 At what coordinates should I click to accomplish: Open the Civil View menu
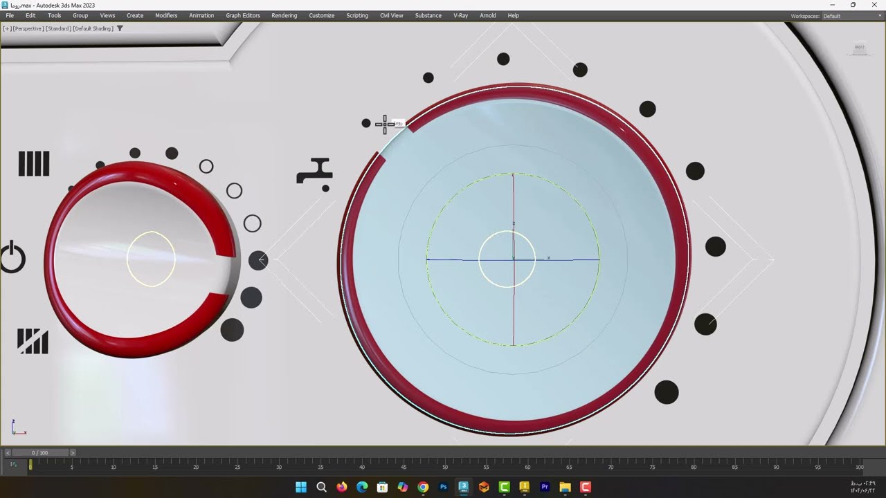click(391, 15)
